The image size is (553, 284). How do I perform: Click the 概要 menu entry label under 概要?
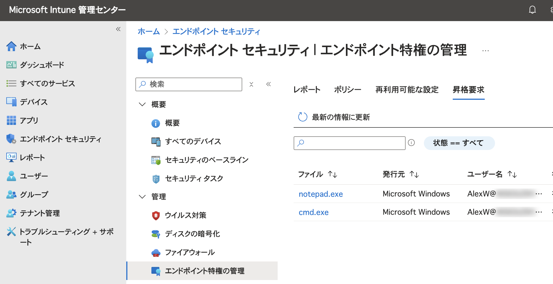[x=173, y=123]
